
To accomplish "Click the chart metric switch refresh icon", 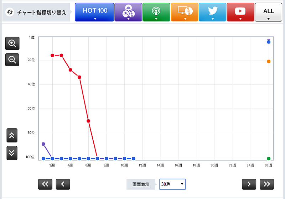I will click(x=10, y=12).
